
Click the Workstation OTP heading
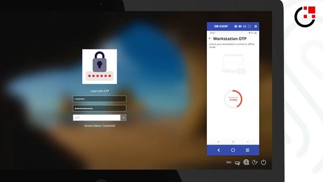click(x=230, y=38)
